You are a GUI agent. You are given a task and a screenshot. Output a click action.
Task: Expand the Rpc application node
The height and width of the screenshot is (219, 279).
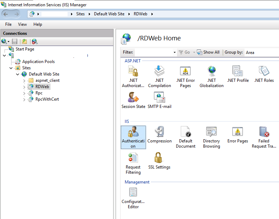pos(24,93)
